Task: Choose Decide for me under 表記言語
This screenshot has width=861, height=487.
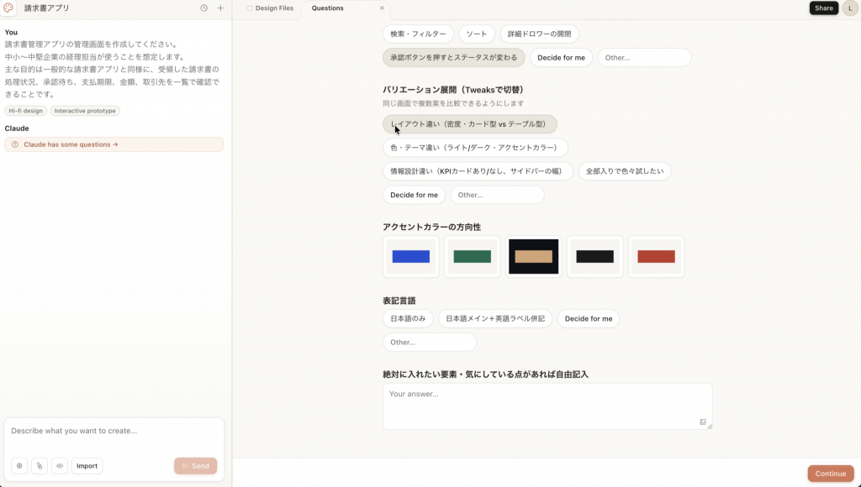Action: click(x=588, y=318)
